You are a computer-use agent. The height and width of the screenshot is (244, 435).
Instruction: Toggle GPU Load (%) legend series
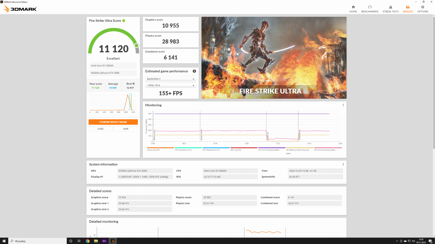pyautogui.click(x=244, y=149)
